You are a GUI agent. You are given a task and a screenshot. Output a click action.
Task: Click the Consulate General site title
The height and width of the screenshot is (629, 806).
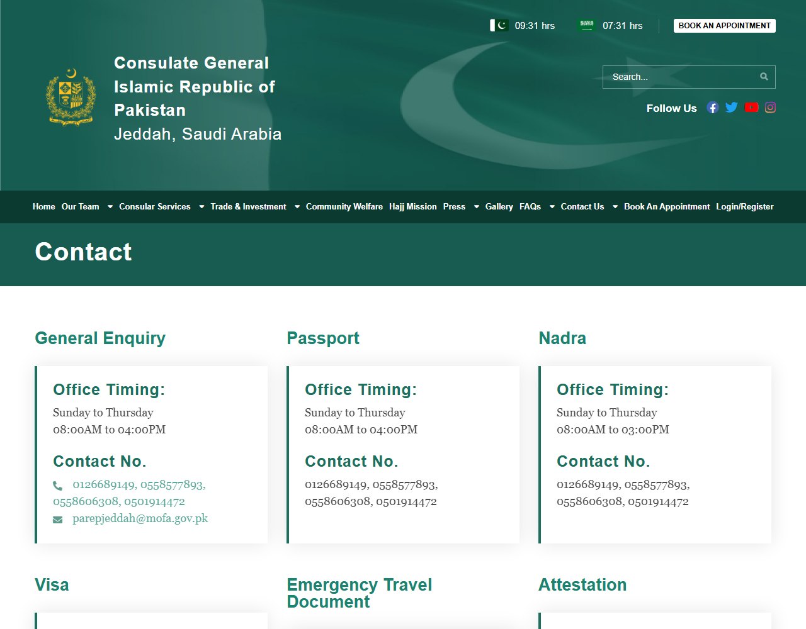click(197, 98)
